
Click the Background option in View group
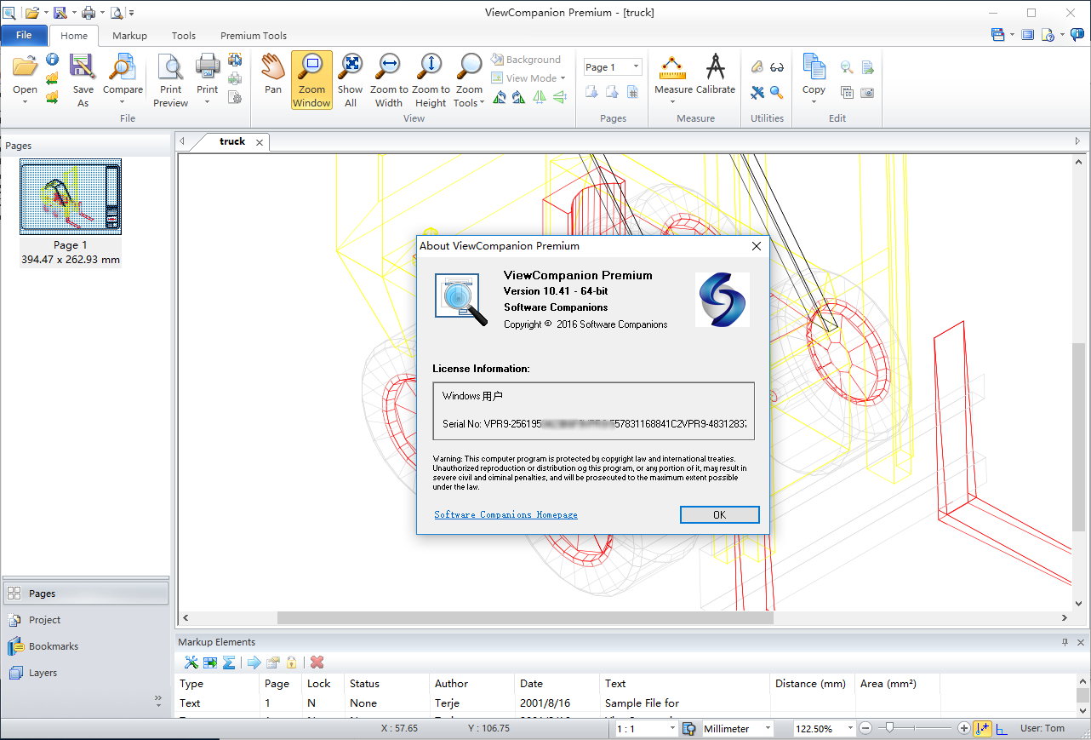point(526,60)
